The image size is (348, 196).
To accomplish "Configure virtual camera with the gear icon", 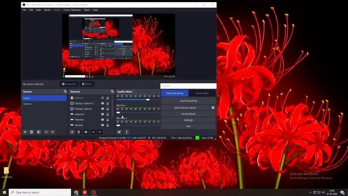I will tap(213, 108).
